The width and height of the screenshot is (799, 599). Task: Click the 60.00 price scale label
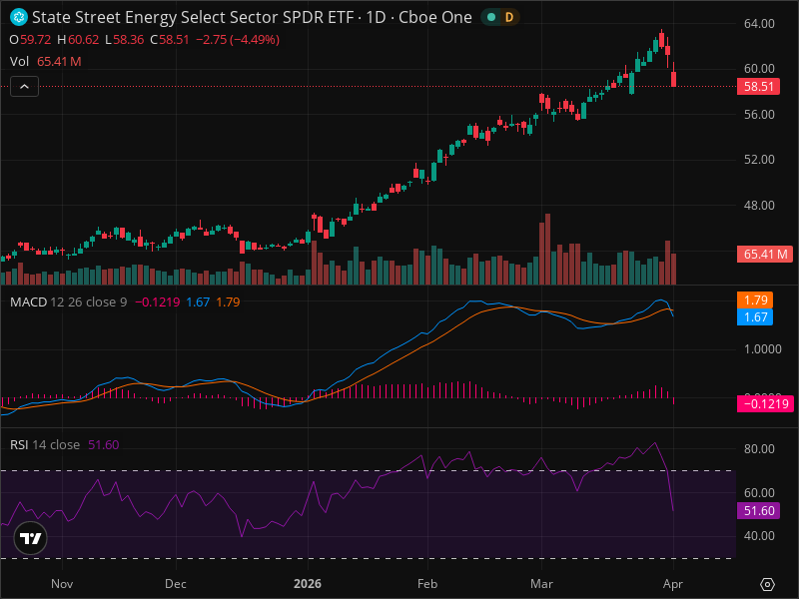(759, 68)
